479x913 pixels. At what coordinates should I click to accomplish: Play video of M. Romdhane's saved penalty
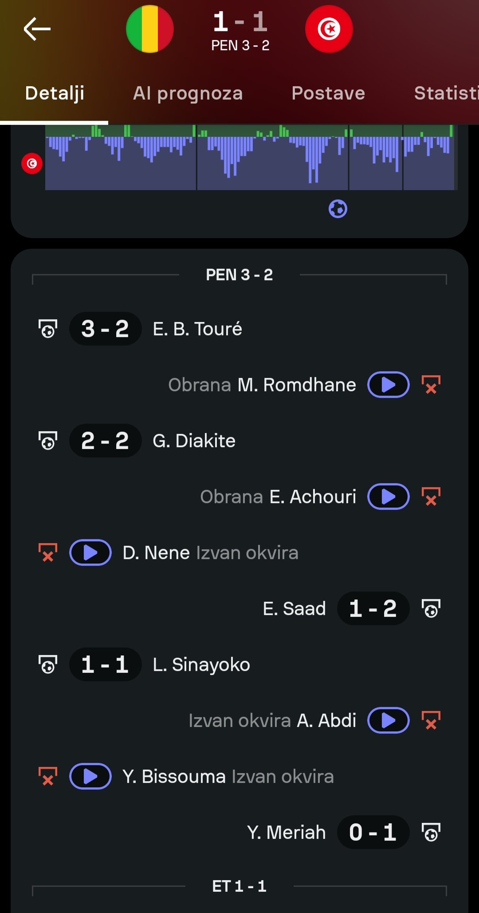coord(388,385)
